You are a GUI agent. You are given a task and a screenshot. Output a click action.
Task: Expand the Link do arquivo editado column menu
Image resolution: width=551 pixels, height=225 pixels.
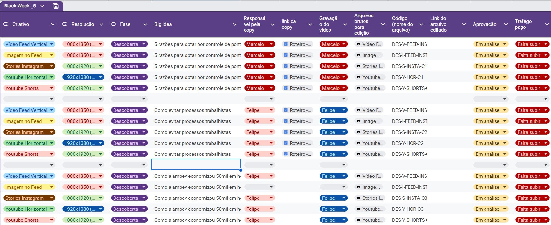point(464,24)
